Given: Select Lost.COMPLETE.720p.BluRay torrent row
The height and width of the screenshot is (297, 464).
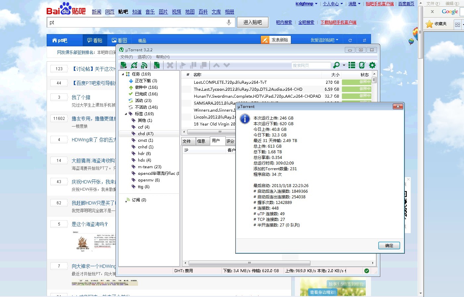Looking at the screenshot, I should tap(277, 82).
